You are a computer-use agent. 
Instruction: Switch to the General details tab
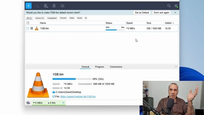pyautogui.click(x=85, y=67)
